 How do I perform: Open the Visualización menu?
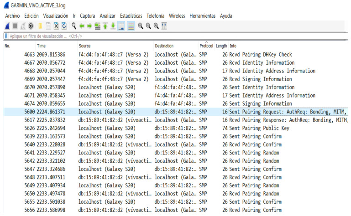56,16
